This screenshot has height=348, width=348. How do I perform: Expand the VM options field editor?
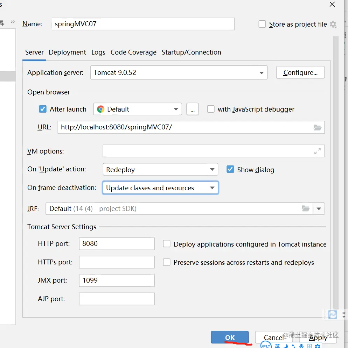coord(317,151)
